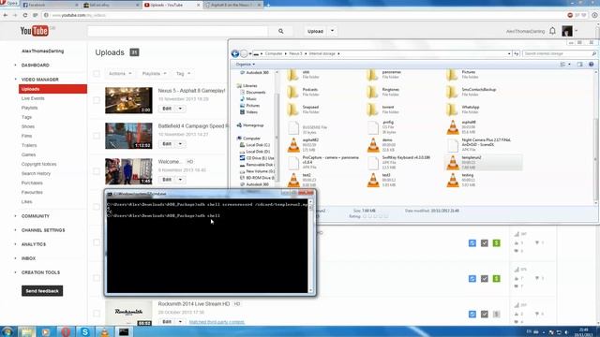Click the Upload button on YouTube
Screen dimensions: 600x337
coord(315,31)
